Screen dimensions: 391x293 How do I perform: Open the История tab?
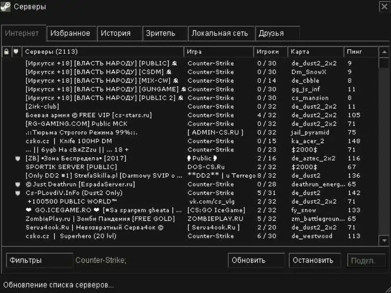point(119,33)
